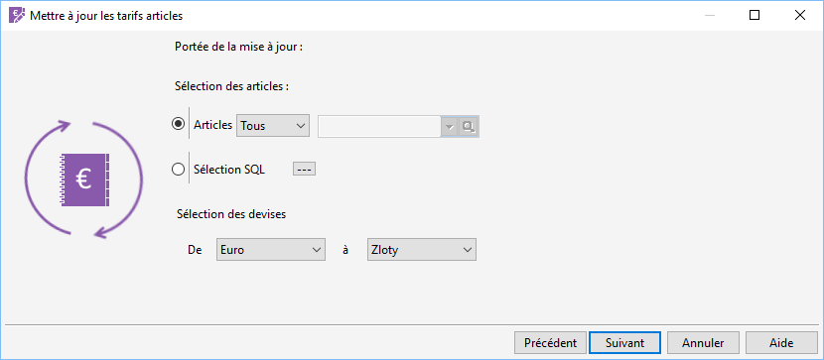Close the Mettre à jour les tarifs window
Viewport: 824px width, 360px height.
[x=800, y=15]
